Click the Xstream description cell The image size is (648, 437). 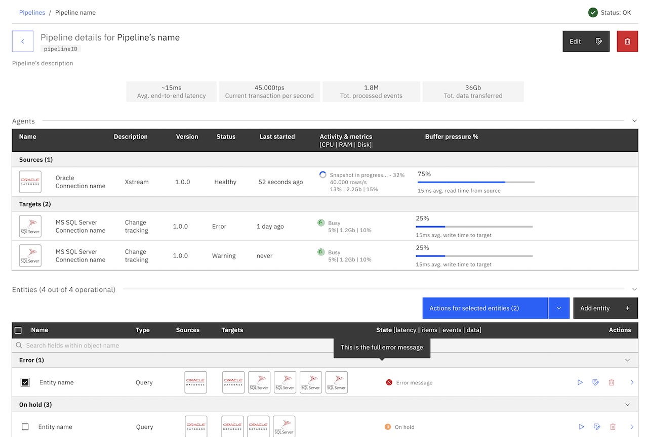point(137,182)
